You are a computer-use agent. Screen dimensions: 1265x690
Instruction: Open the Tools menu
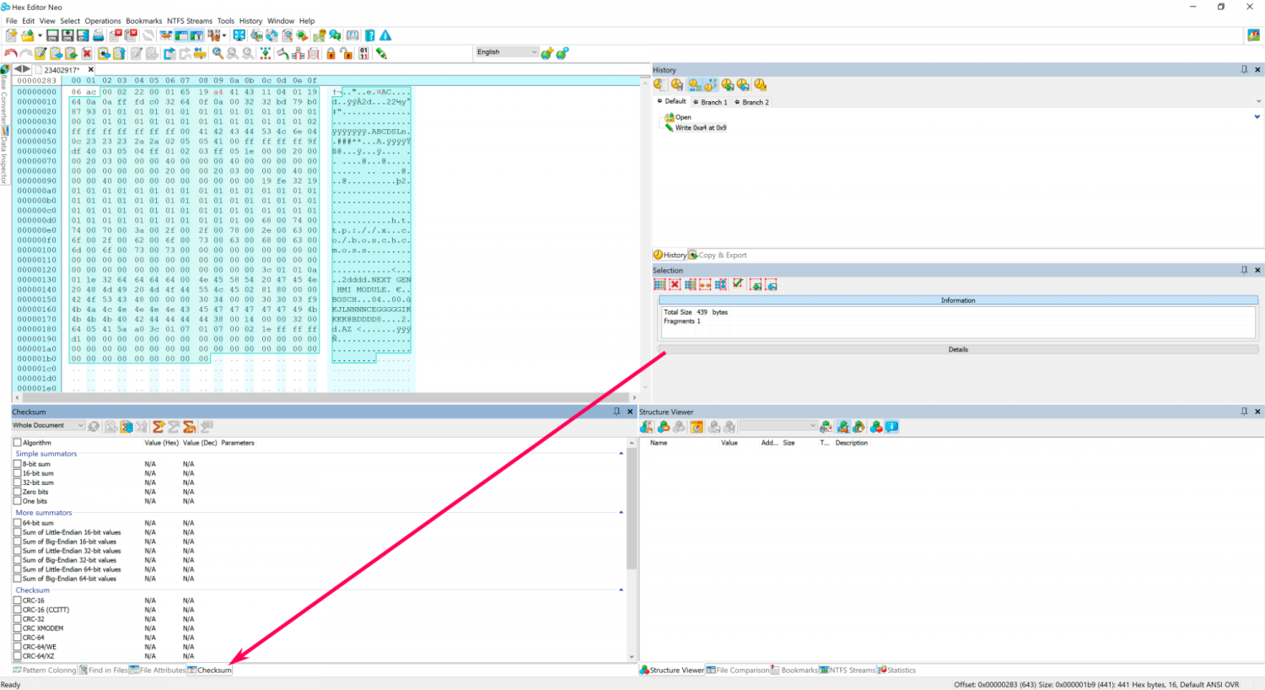[226, 21]
